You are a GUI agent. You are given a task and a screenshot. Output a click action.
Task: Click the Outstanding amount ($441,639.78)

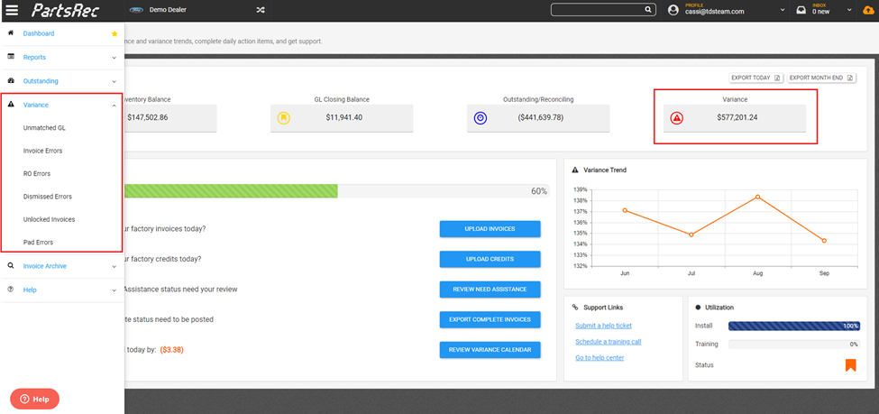tap(541, 118)
